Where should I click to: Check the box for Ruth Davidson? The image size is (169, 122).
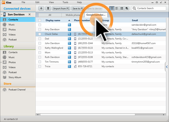click(x=40, y=57)
